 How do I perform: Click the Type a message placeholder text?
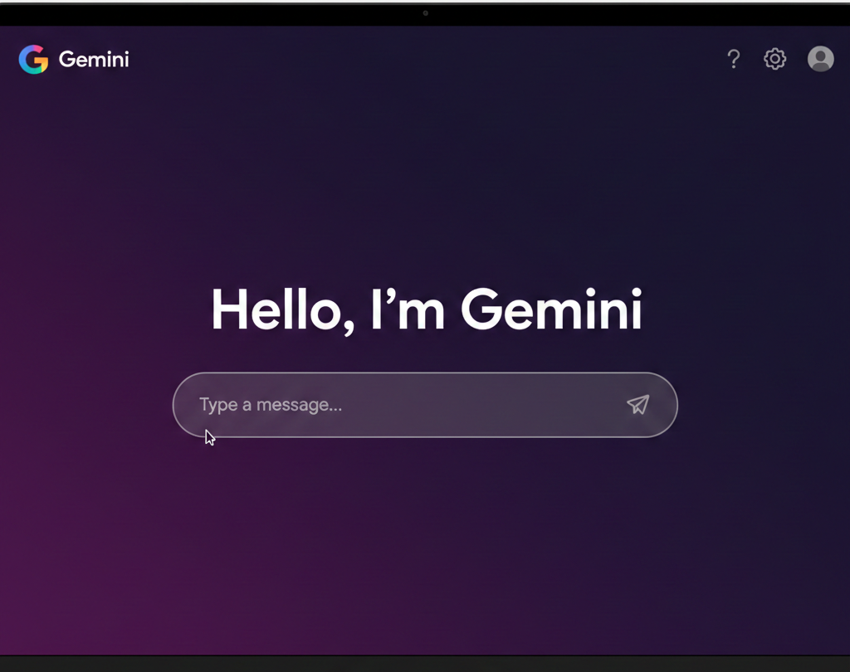271,405
